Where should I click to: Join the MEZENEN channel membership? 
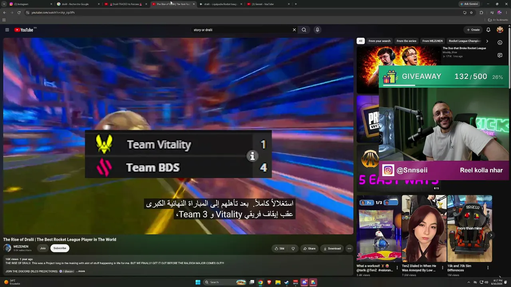(x=43, y=248)
